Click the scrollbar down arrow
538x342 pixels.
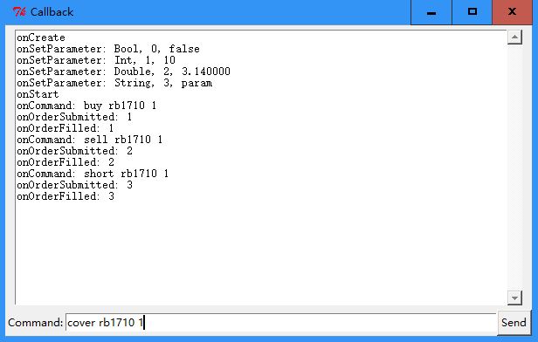point(514,298)
